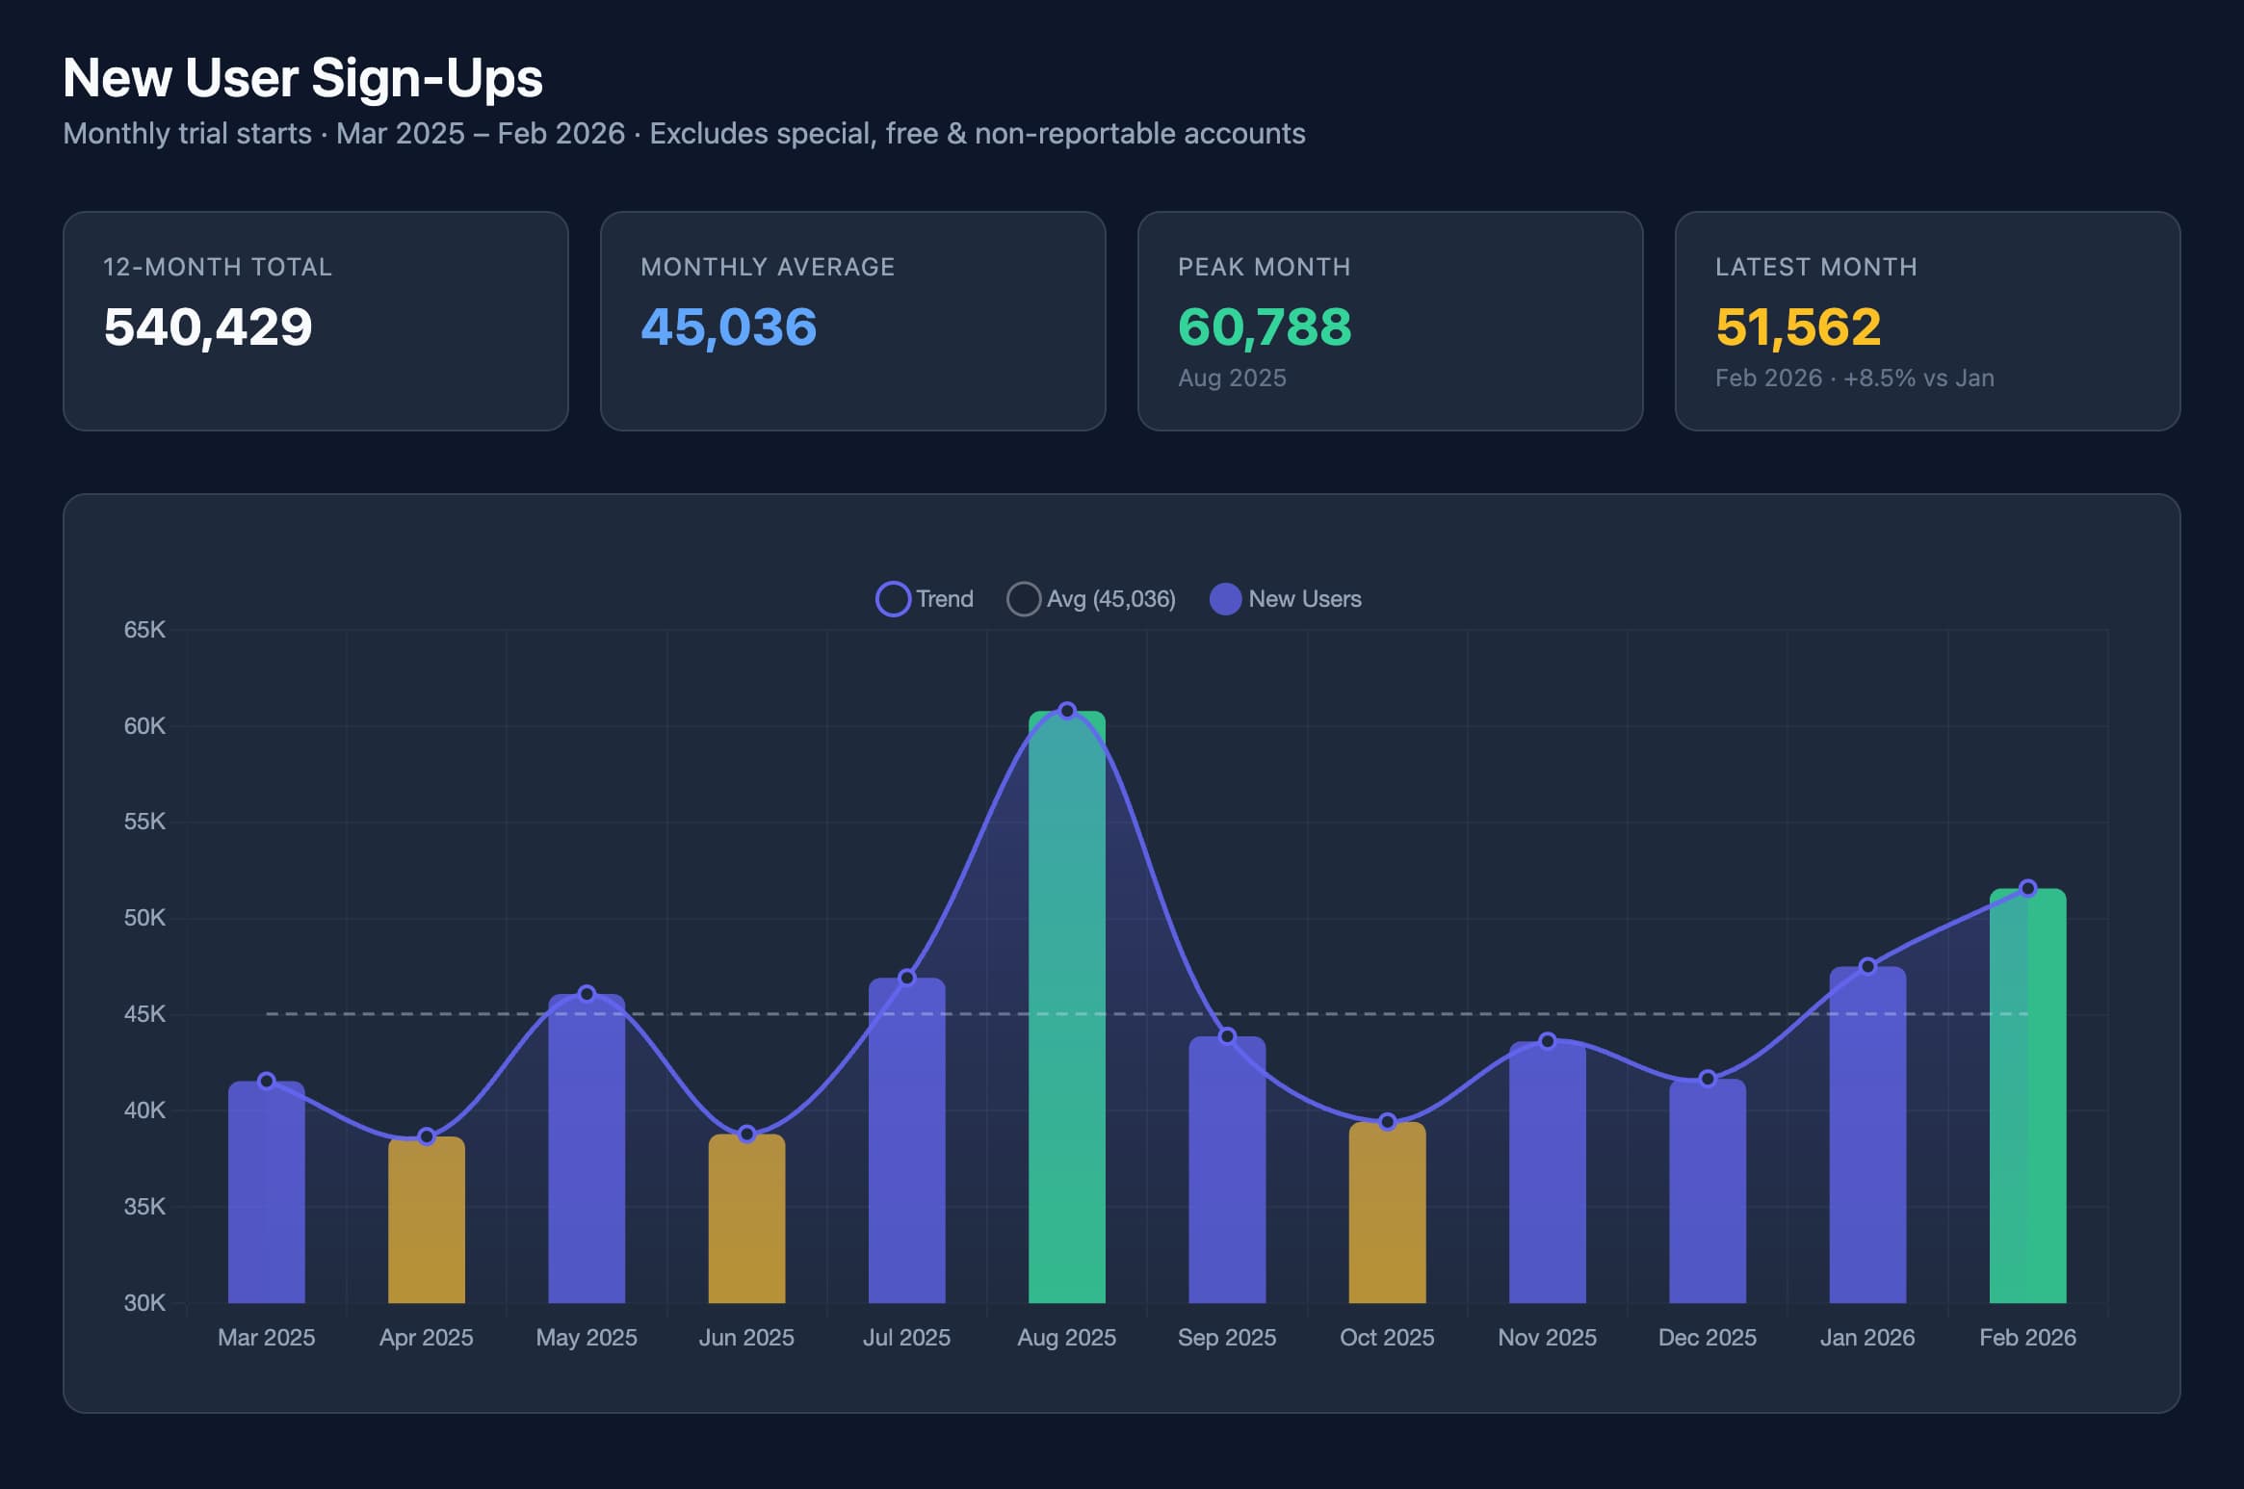Image resolution: width=2244 pixels, height=1489 pixels.
Task: Select the Peak Month 60,788 card
Action: pos(1390,321)
